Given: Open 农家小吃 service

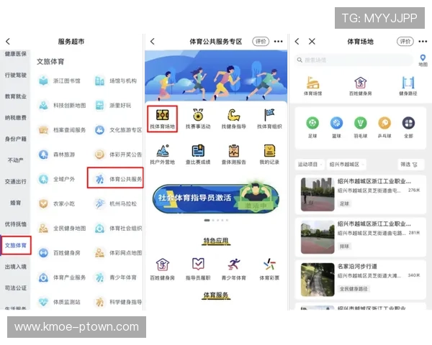Looking at the screenshot, I should [56, 203].
